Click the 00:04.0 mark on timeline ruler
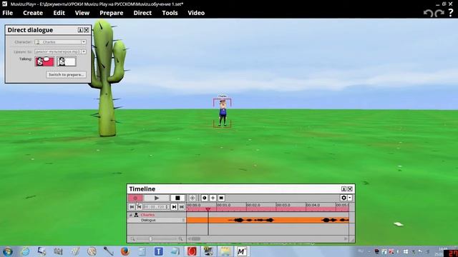The height and width of the screenshot is (257, 458). tap(313, 205)
